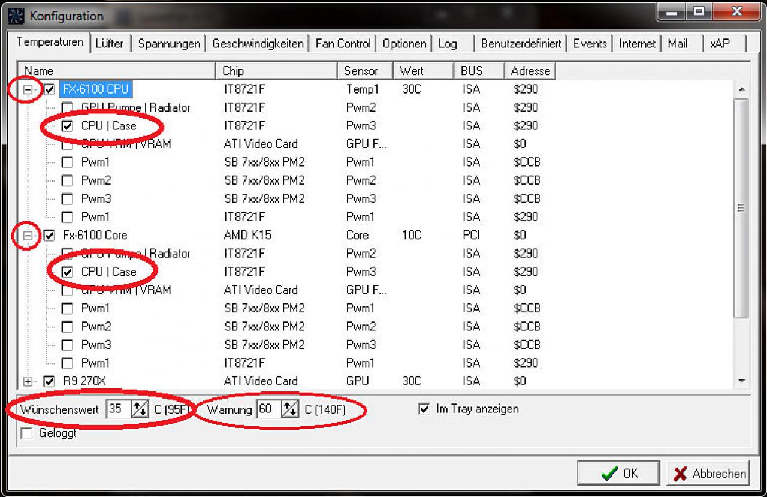Open the Fan Control tab
Screen dimensions: 767x497
coord(343,44)
